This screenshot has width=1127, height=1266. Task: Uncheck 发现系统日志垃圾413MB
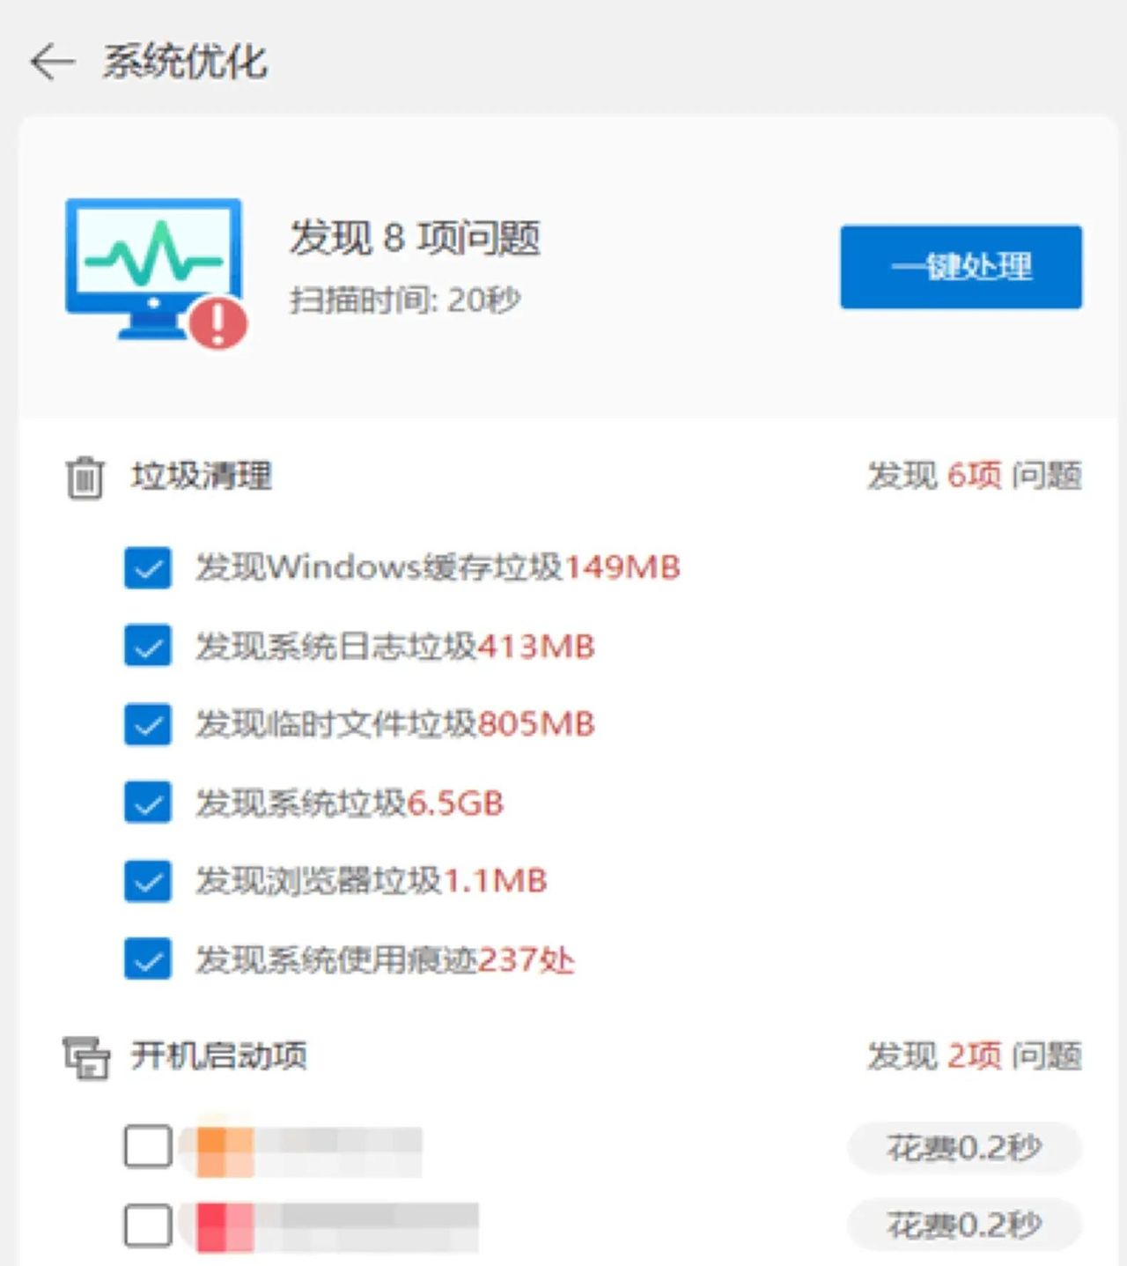pos(148,647)
